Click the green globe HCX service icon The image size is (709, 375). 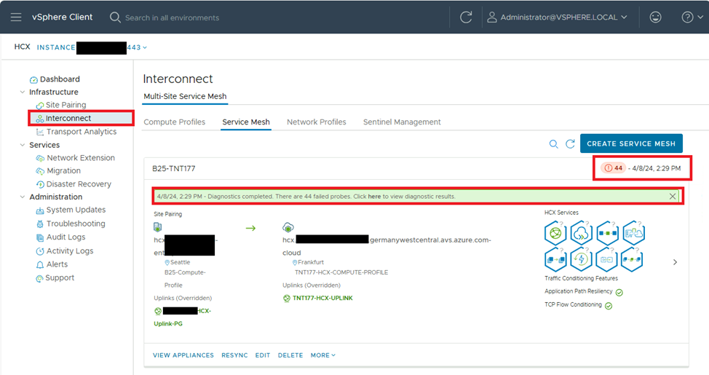[555, 234]
